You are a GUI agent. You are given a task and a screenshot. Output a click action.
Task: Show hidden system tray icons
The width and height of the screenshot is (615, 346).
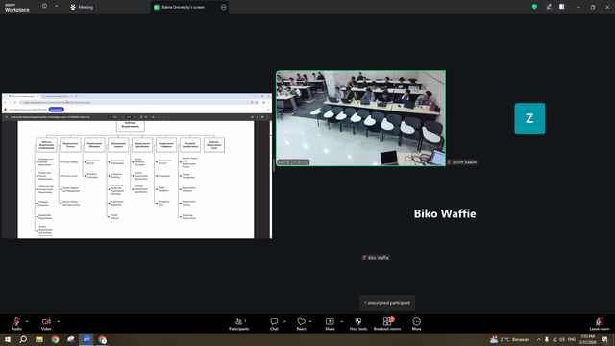pyautogui.click(x=539, y=339)
